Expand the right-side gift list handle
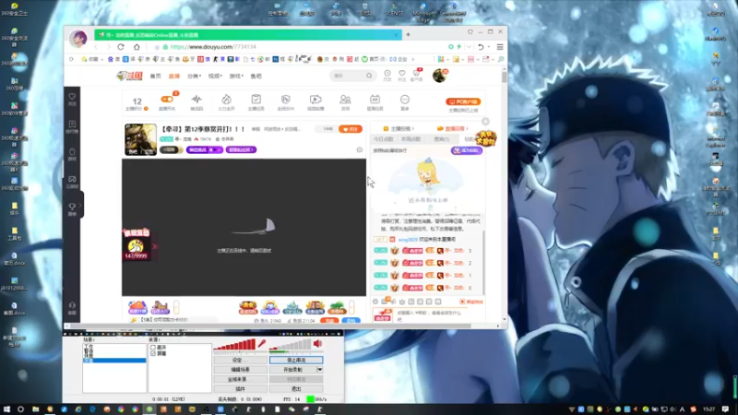 coord(351,307)
